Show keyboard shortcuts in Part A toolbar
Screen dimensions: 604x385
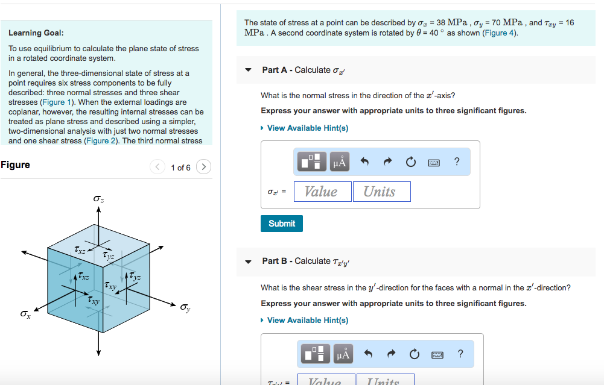(x=434, y=161)
